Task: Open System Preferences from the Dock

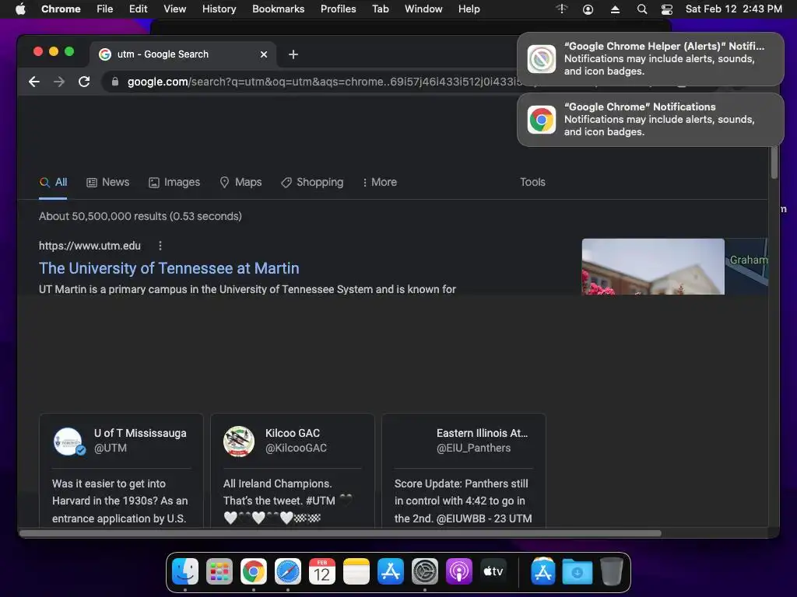Action: [424, 572]
